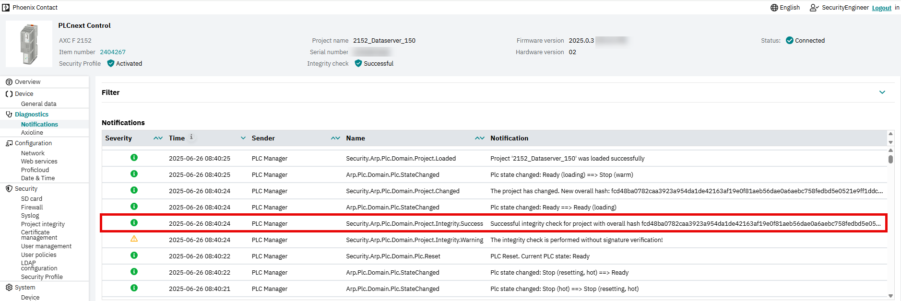The height and width of the screenshot is (301, 901).
Task: Open Web services page
Action: (39, 162)
